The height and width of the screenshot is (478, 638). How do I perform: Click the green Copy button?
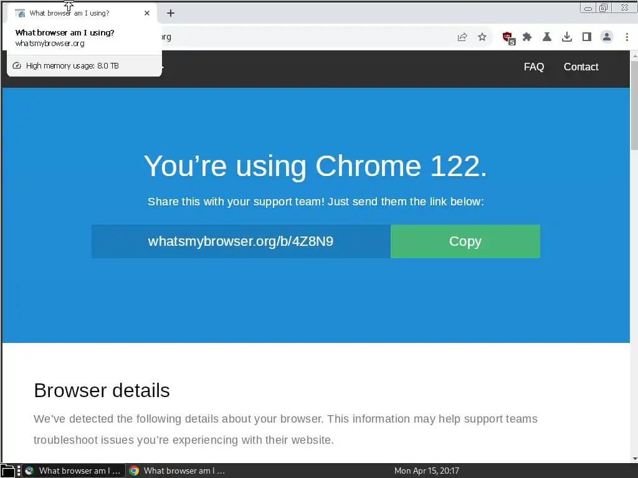tap(465, 241)
